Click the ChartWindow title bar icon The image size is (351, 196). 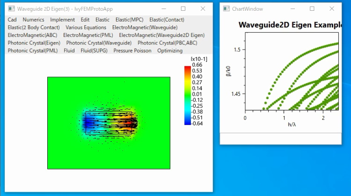[227, 9]
